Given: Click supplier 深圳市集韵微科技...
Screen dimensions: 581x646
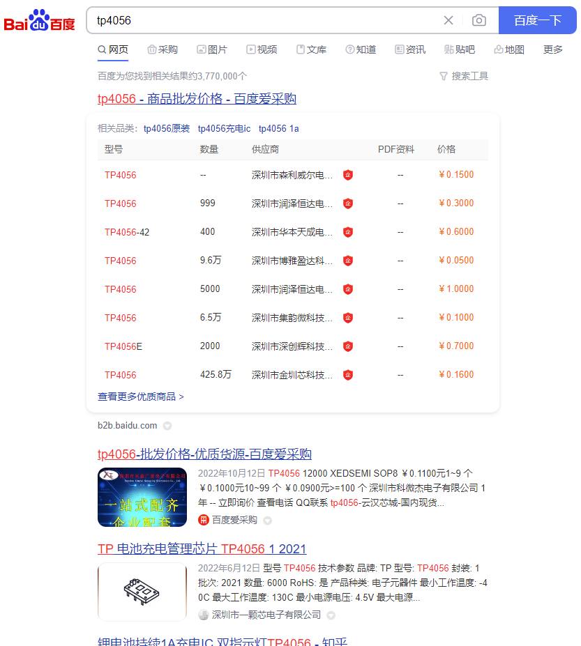Looking at the screenshot, I should click(x=292, y=318).
